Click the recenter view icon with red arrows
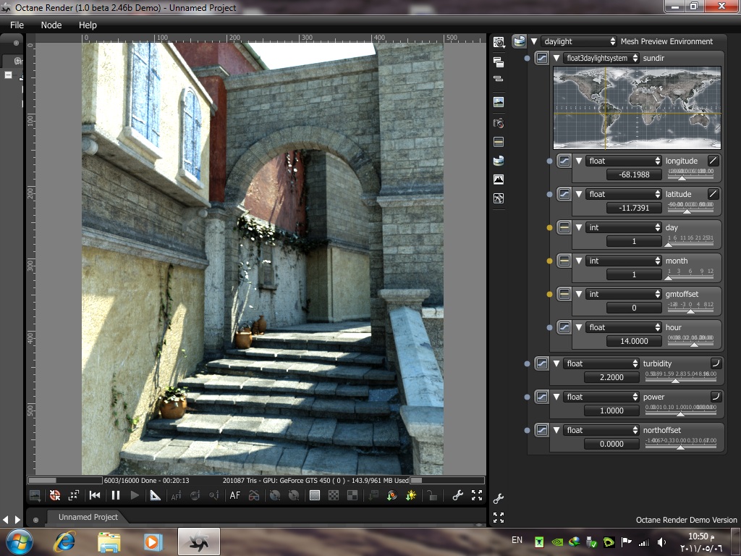The image size is (741, 556). click(x=55, y=495)
